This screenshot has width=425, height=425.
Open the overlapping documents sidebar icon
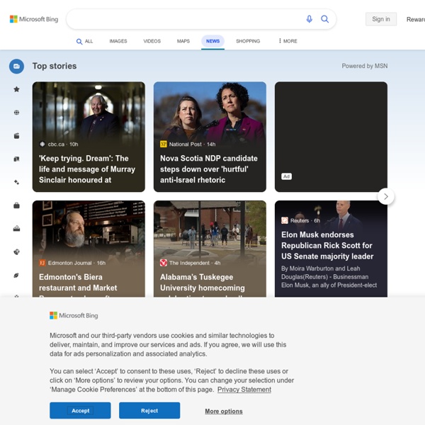click(x=16, y=159)
